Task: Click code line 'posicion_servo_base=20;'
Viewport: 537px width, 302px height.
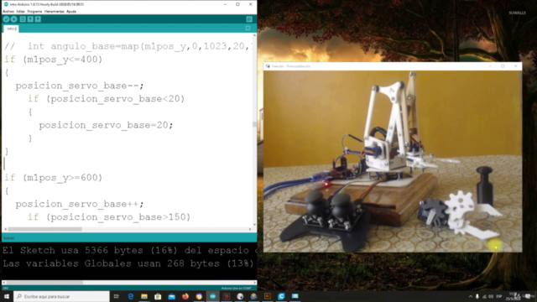Action: click(x=106, y=125)
